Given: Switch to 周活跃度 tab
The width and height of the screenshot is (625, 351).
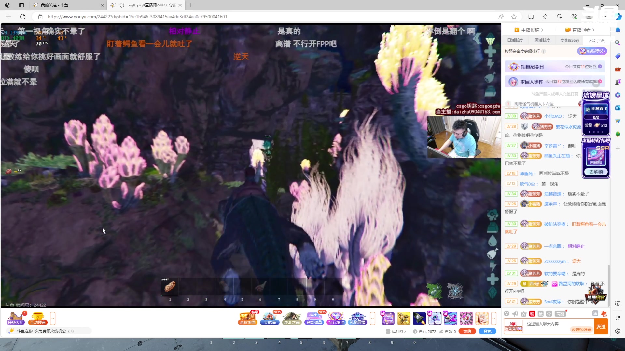Looking at the screenshot, I should point(542,40).
